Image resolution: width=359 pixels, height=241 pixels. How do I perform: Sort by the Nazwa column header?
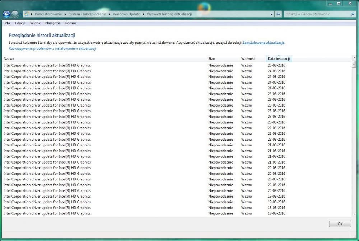pyautogui.click(x=104, y=59)
